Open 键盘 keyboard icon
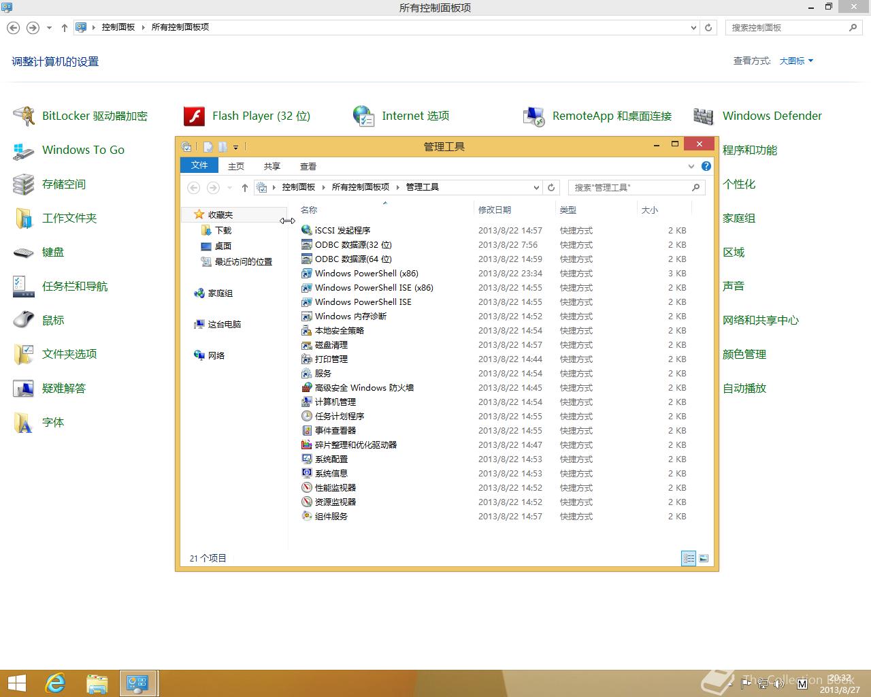 point(24,253)
